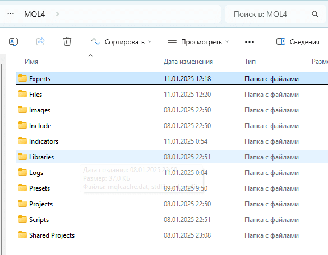The height and width of the screenshot is (255, 328).
Task: Select the Logs folder icon
Action: pos(22,172)
